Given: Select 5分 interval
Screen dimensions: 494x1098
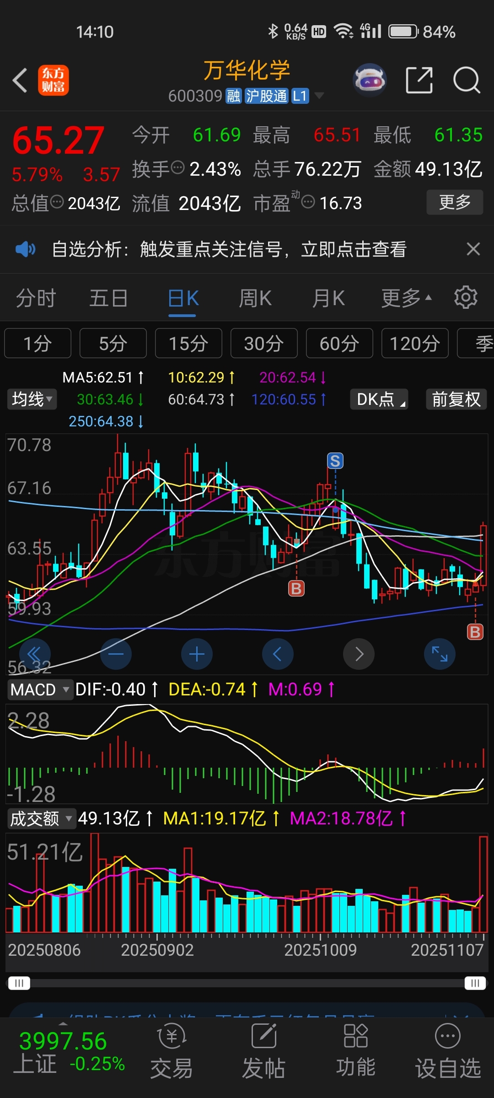Looking at the screenshot, I should tap(113, 343).
